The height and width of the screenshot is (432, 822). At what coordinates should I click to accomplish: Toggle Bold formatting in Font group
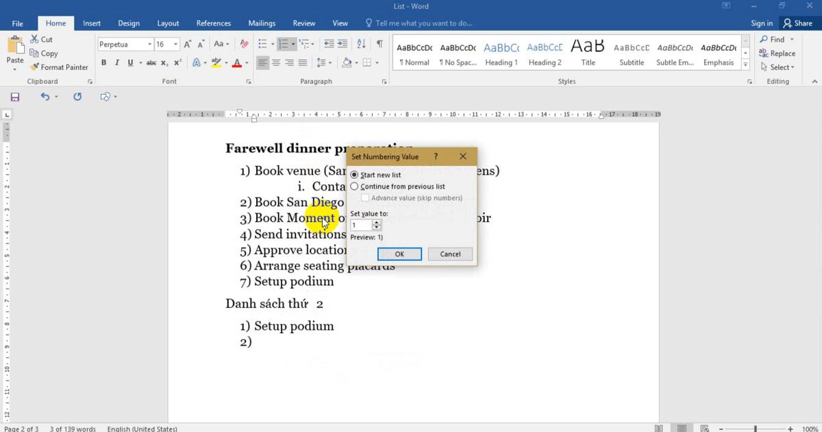103,62
